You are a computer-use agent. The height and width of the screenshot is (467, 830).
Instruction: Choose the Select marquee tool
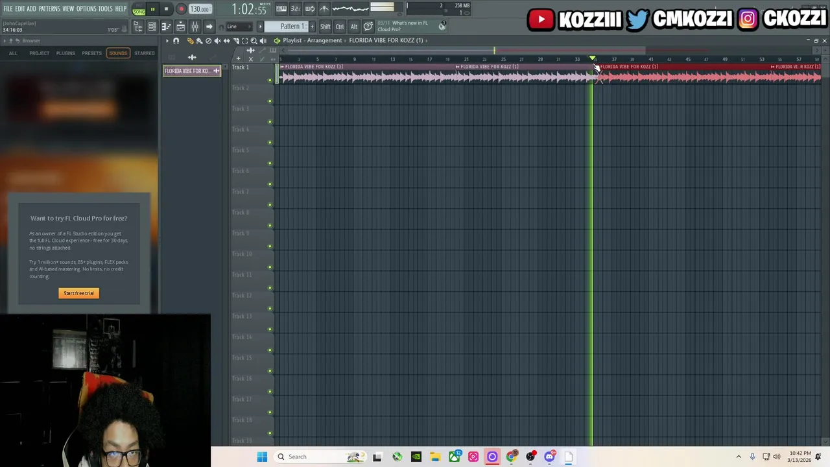(244, 41)
